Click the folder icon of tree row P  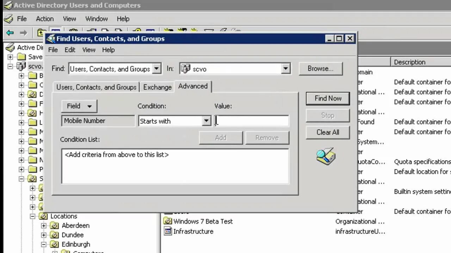pos(32,169)
